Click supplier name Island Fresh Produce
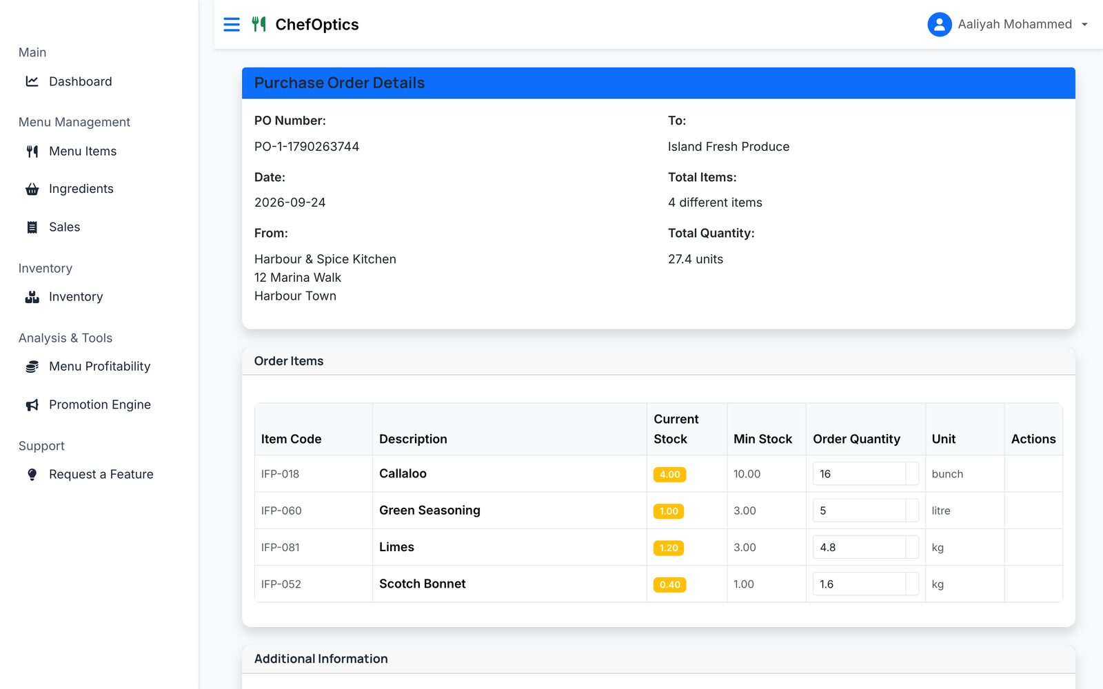This screenshot has width=1103, height=689. pos(729,146)
